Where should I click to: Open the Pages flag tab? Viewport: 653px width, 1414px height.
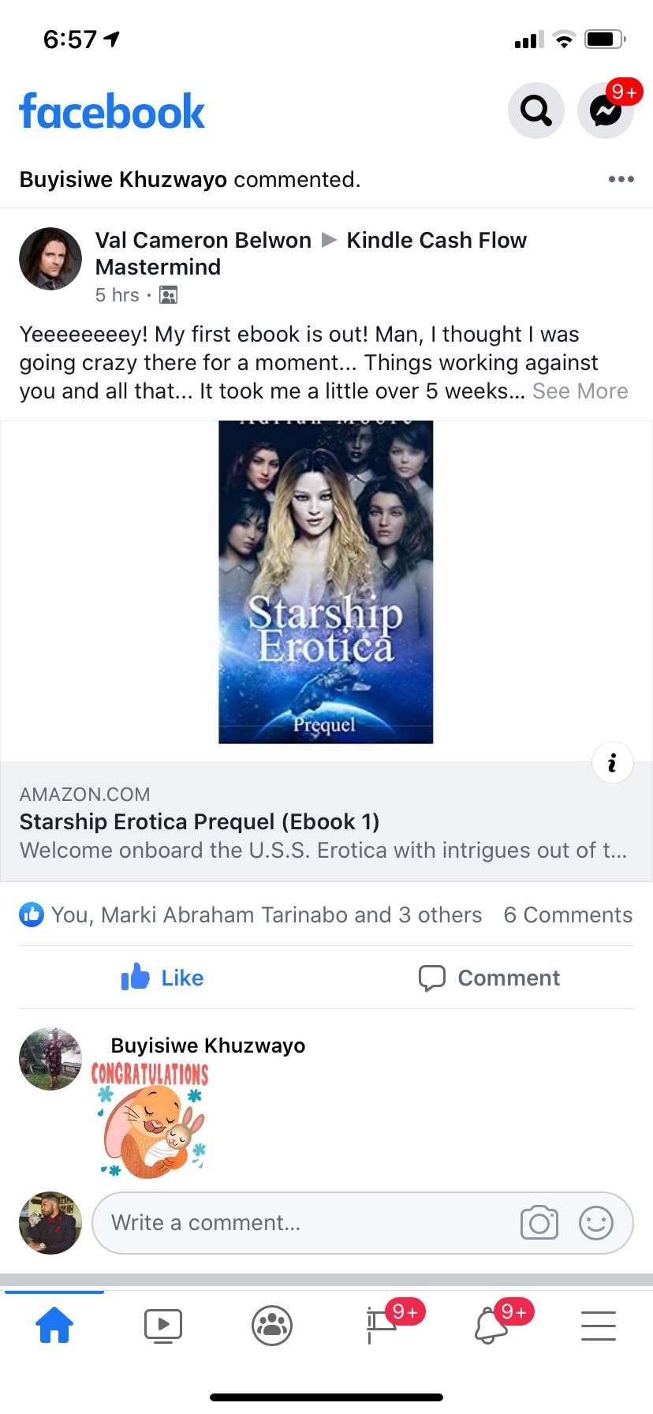[382, 1325]
